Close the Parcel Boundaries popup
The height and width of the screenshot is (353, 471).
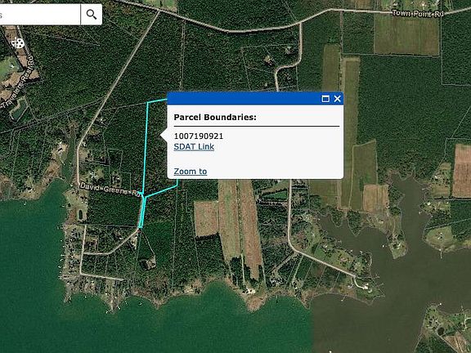point(338,99)
